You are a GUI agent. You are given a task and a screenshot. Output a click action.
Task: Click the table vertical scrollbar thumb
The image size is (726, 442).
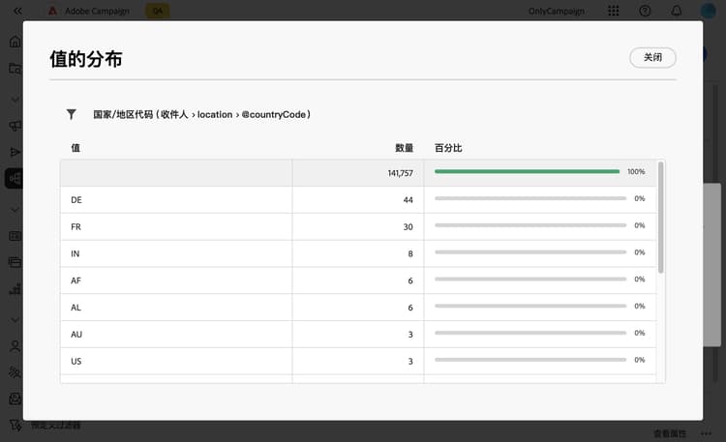(x=661, y=217)
